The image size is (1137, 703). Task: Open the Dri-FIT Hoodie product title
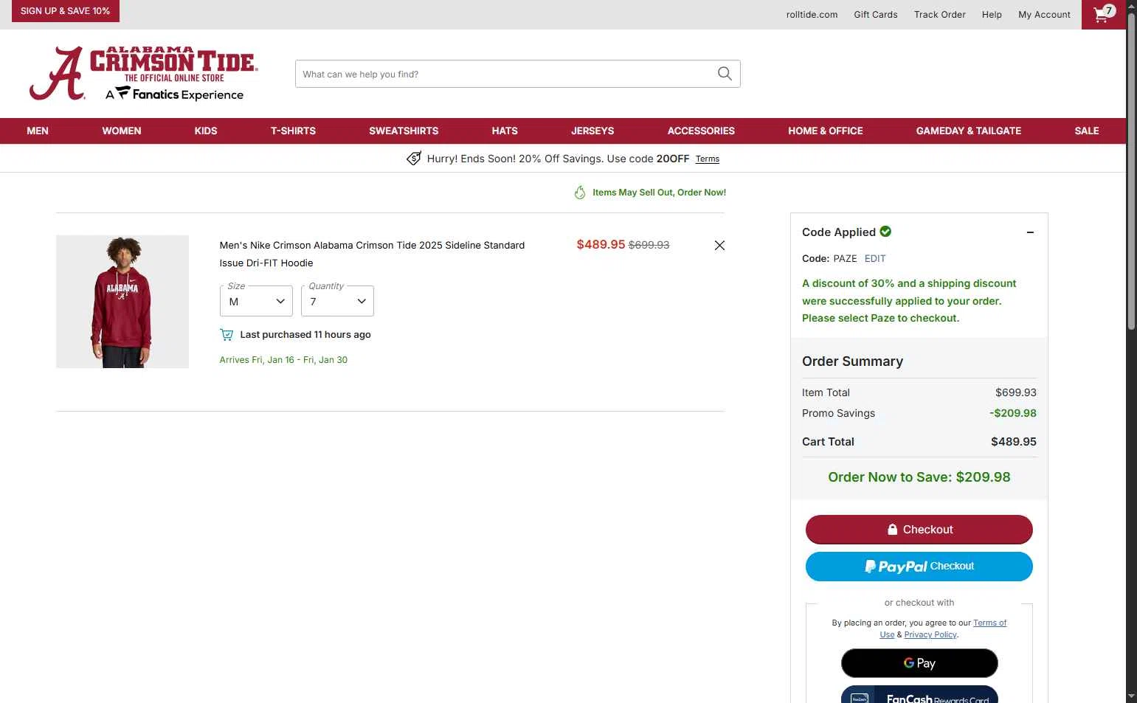372,254
